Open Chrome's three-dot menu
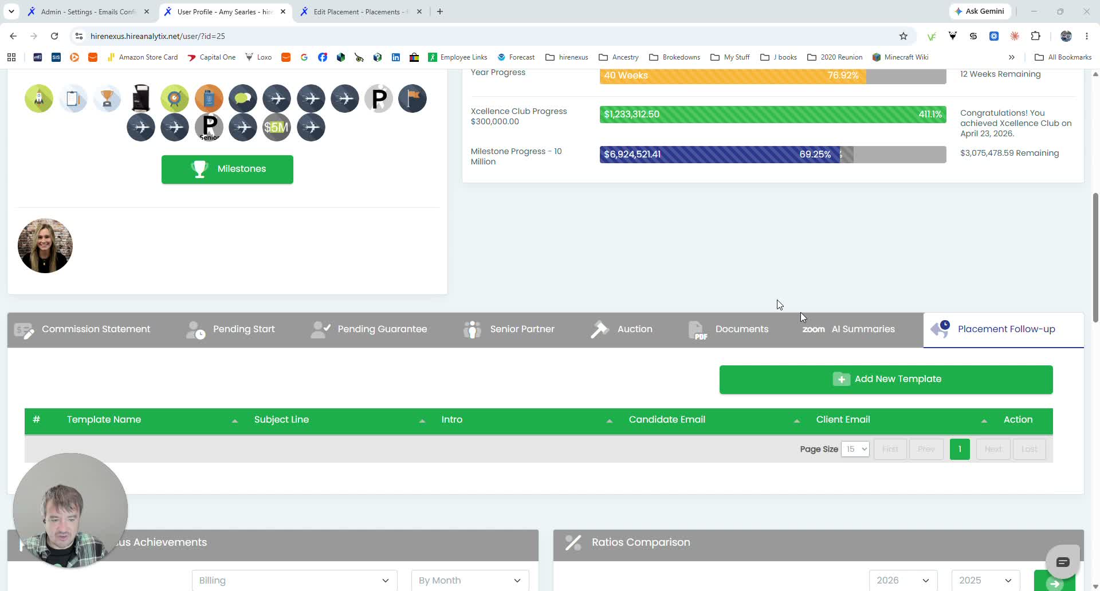This screenshot has width=1100, height=591. pyautogui.click(x=1087, y=36)
